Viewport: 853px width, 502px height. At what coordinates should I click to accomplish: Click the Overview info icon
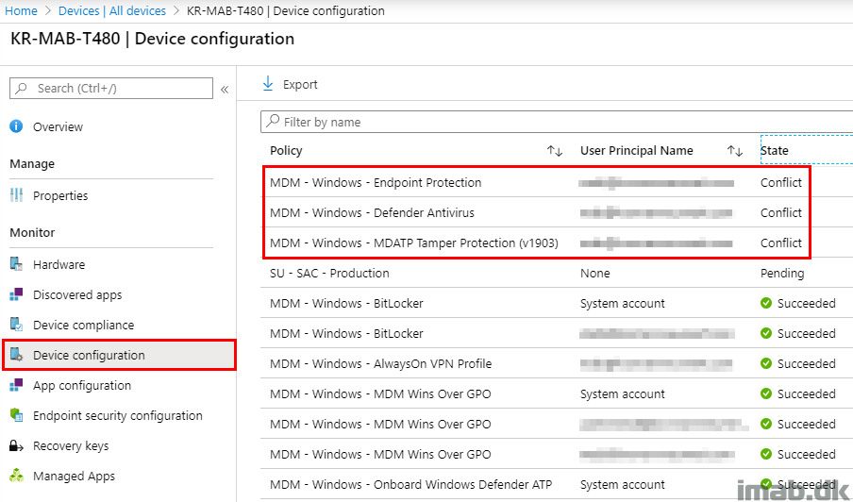pos(16,126)
